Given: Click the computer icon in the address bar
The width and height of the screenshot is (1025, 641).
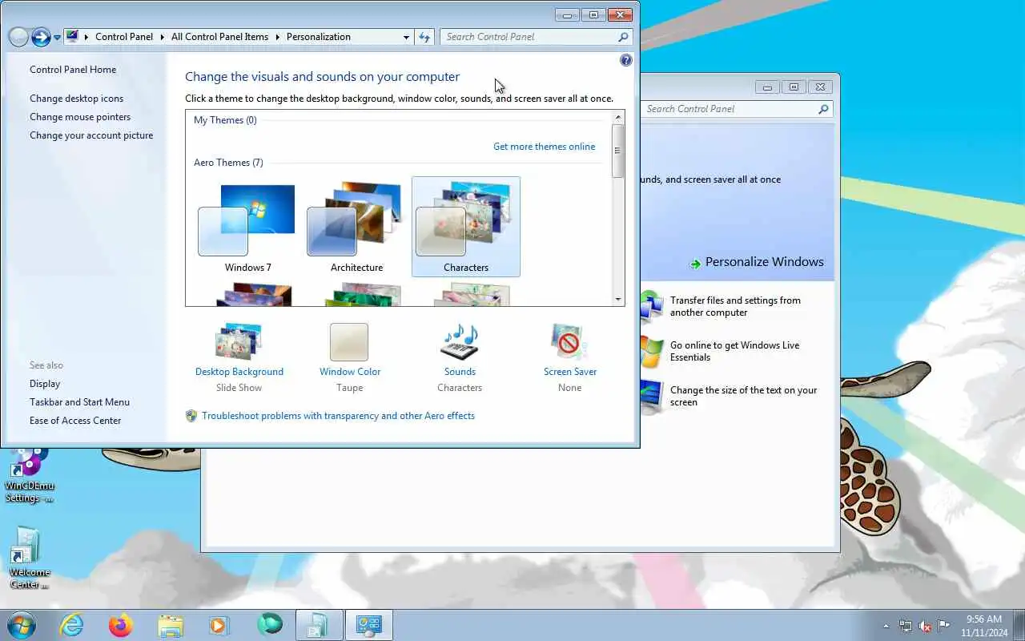Looking at the screenshot, I should (x=72, y=37).
